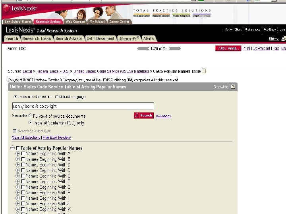This screenshot has height=214, width=286.
Task: Open the Preferences link
Action: [253, 29]
